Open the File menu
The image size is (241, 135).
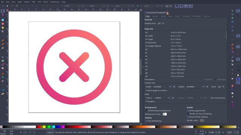click(x=3, y=2)
